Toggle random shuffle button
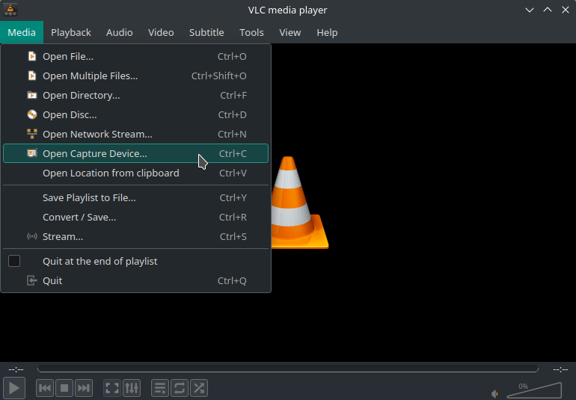The image size is (576, 400). [x=199, y=388]
